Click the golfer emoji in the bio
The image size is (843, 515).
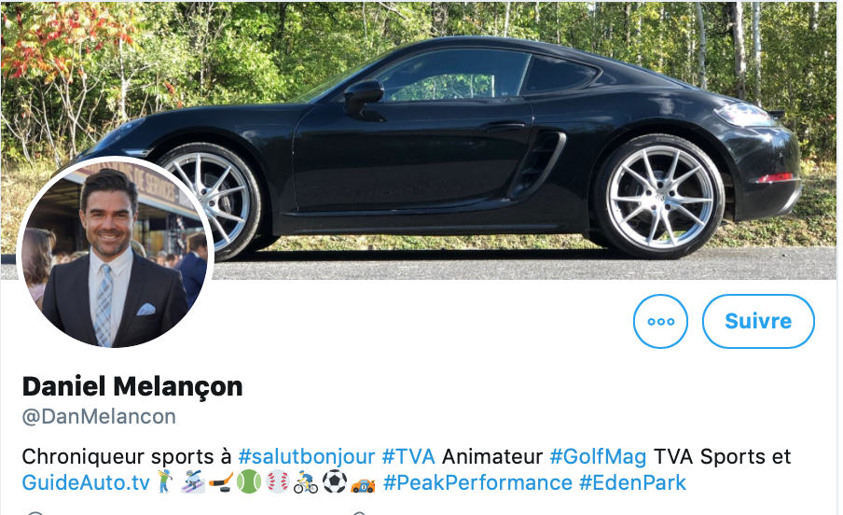click(x=165, y=481)
